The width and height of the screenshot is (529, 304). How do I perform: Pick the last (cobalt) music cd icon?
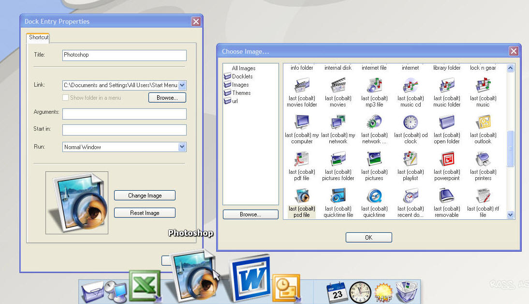(411, 85)
